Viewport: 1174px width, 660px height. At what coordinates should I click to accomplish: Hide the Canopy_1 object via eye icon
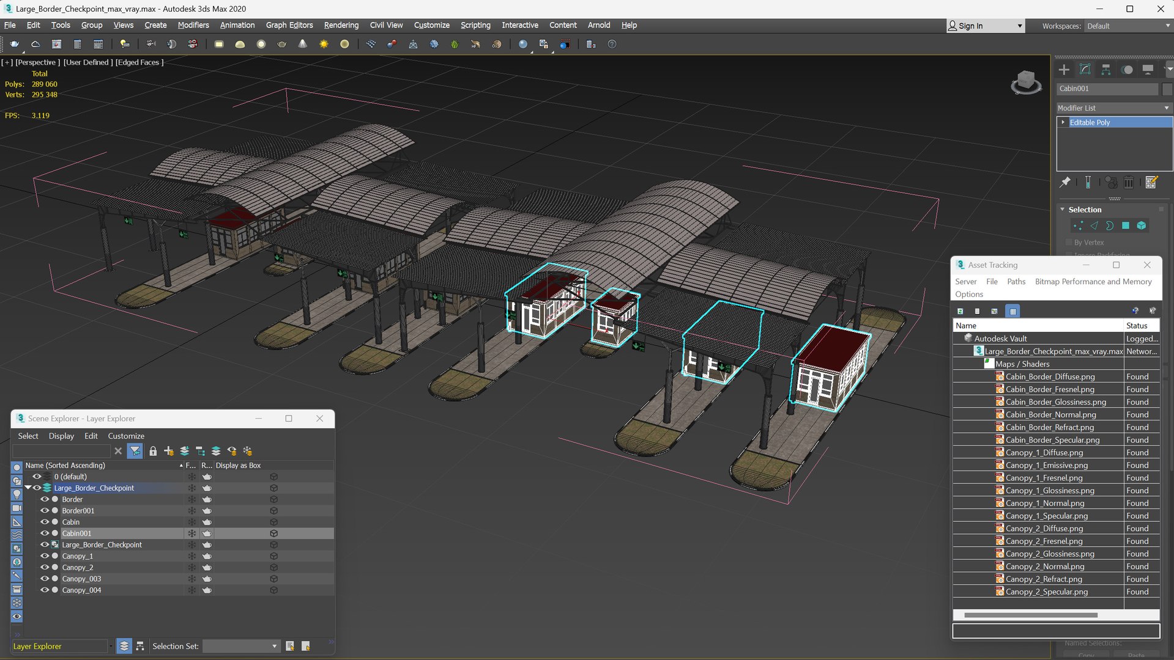tap(45, 556)
